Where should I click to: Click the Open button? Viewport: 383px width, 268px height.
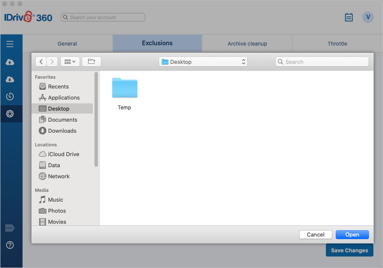click(x=352, y=234)
